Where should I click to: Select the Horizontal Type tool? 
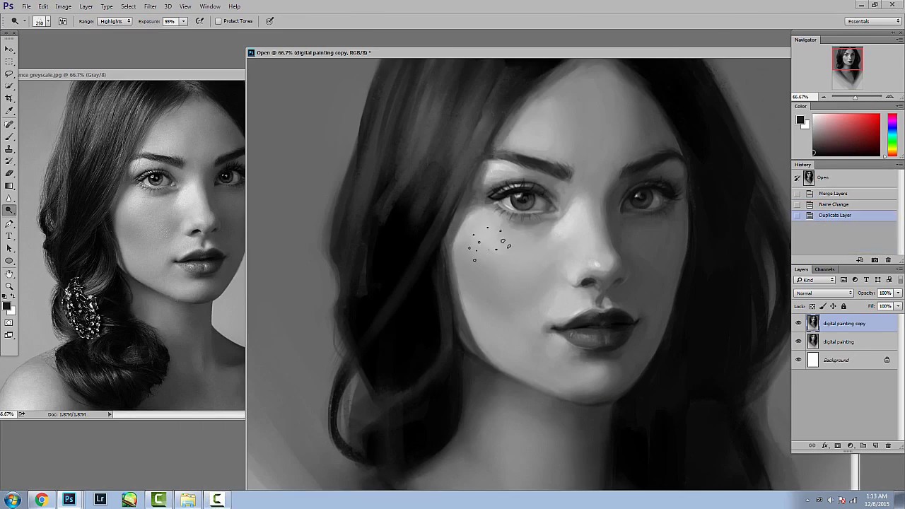pyautogui.click(x=9, y=235)
